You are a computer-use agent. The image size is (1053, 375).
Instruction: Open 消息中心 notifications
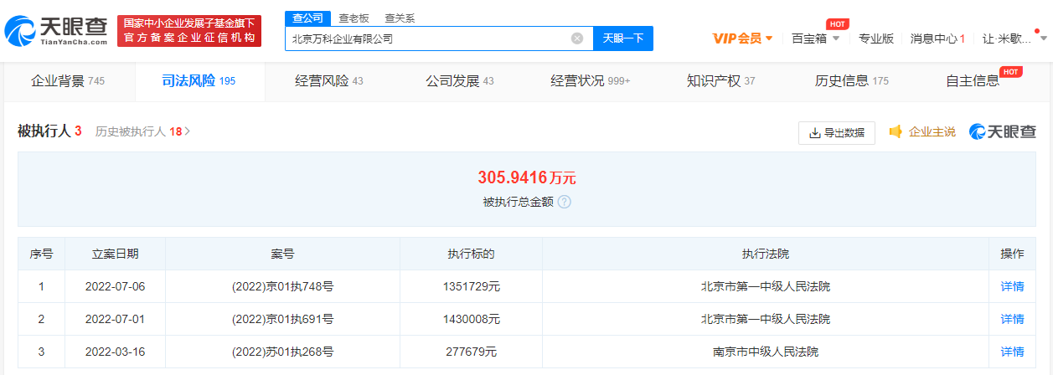click(x=937, y=39)
